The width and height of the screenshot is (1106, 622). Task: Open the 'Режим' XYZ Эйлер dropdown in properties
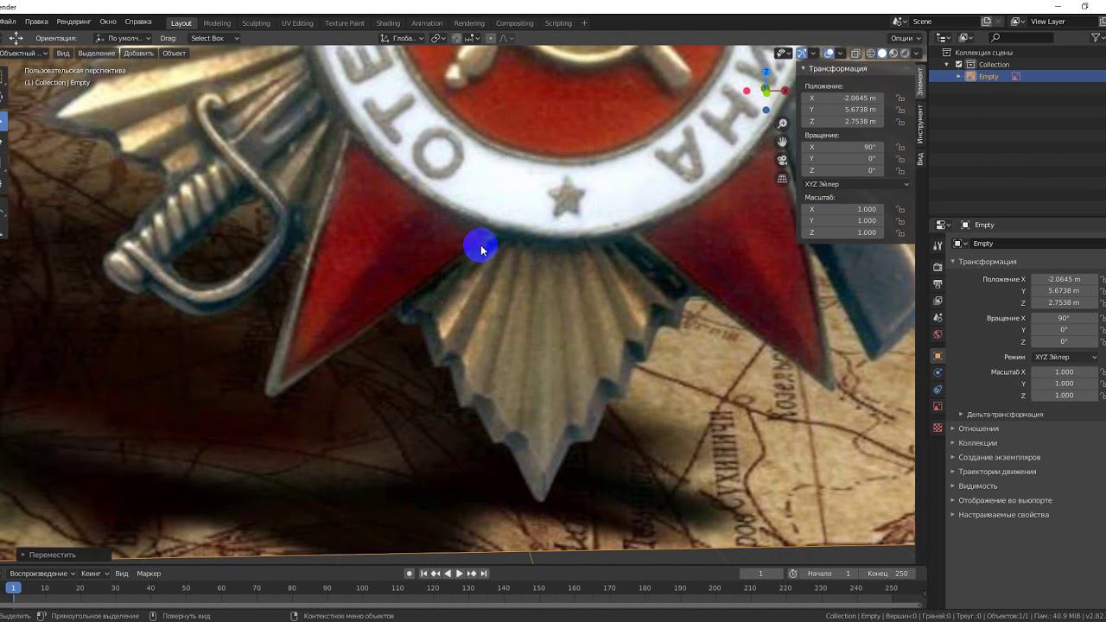(1065, 357)
